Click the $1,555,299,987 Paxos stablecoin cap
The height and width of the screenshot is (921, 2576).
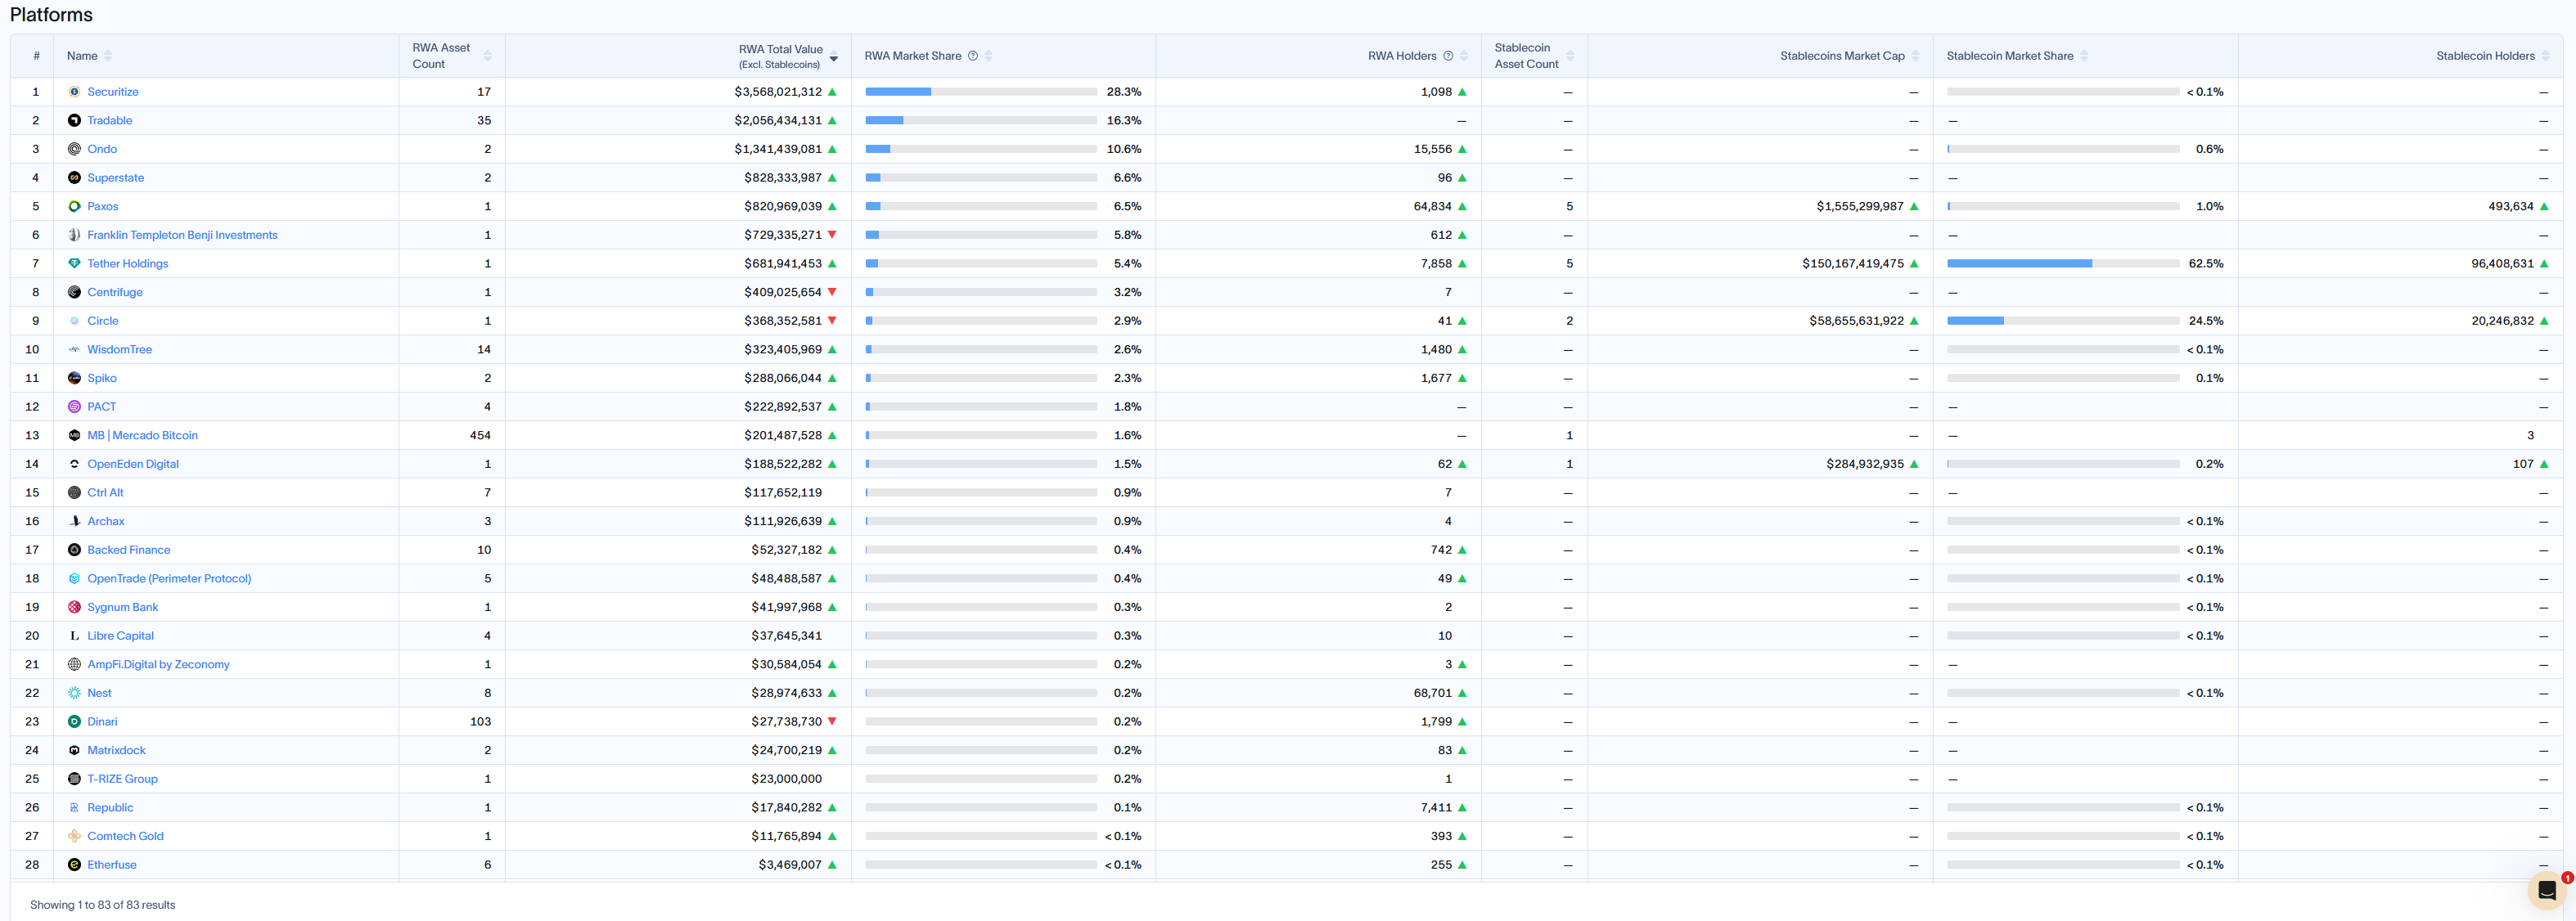coord(1860,207)
